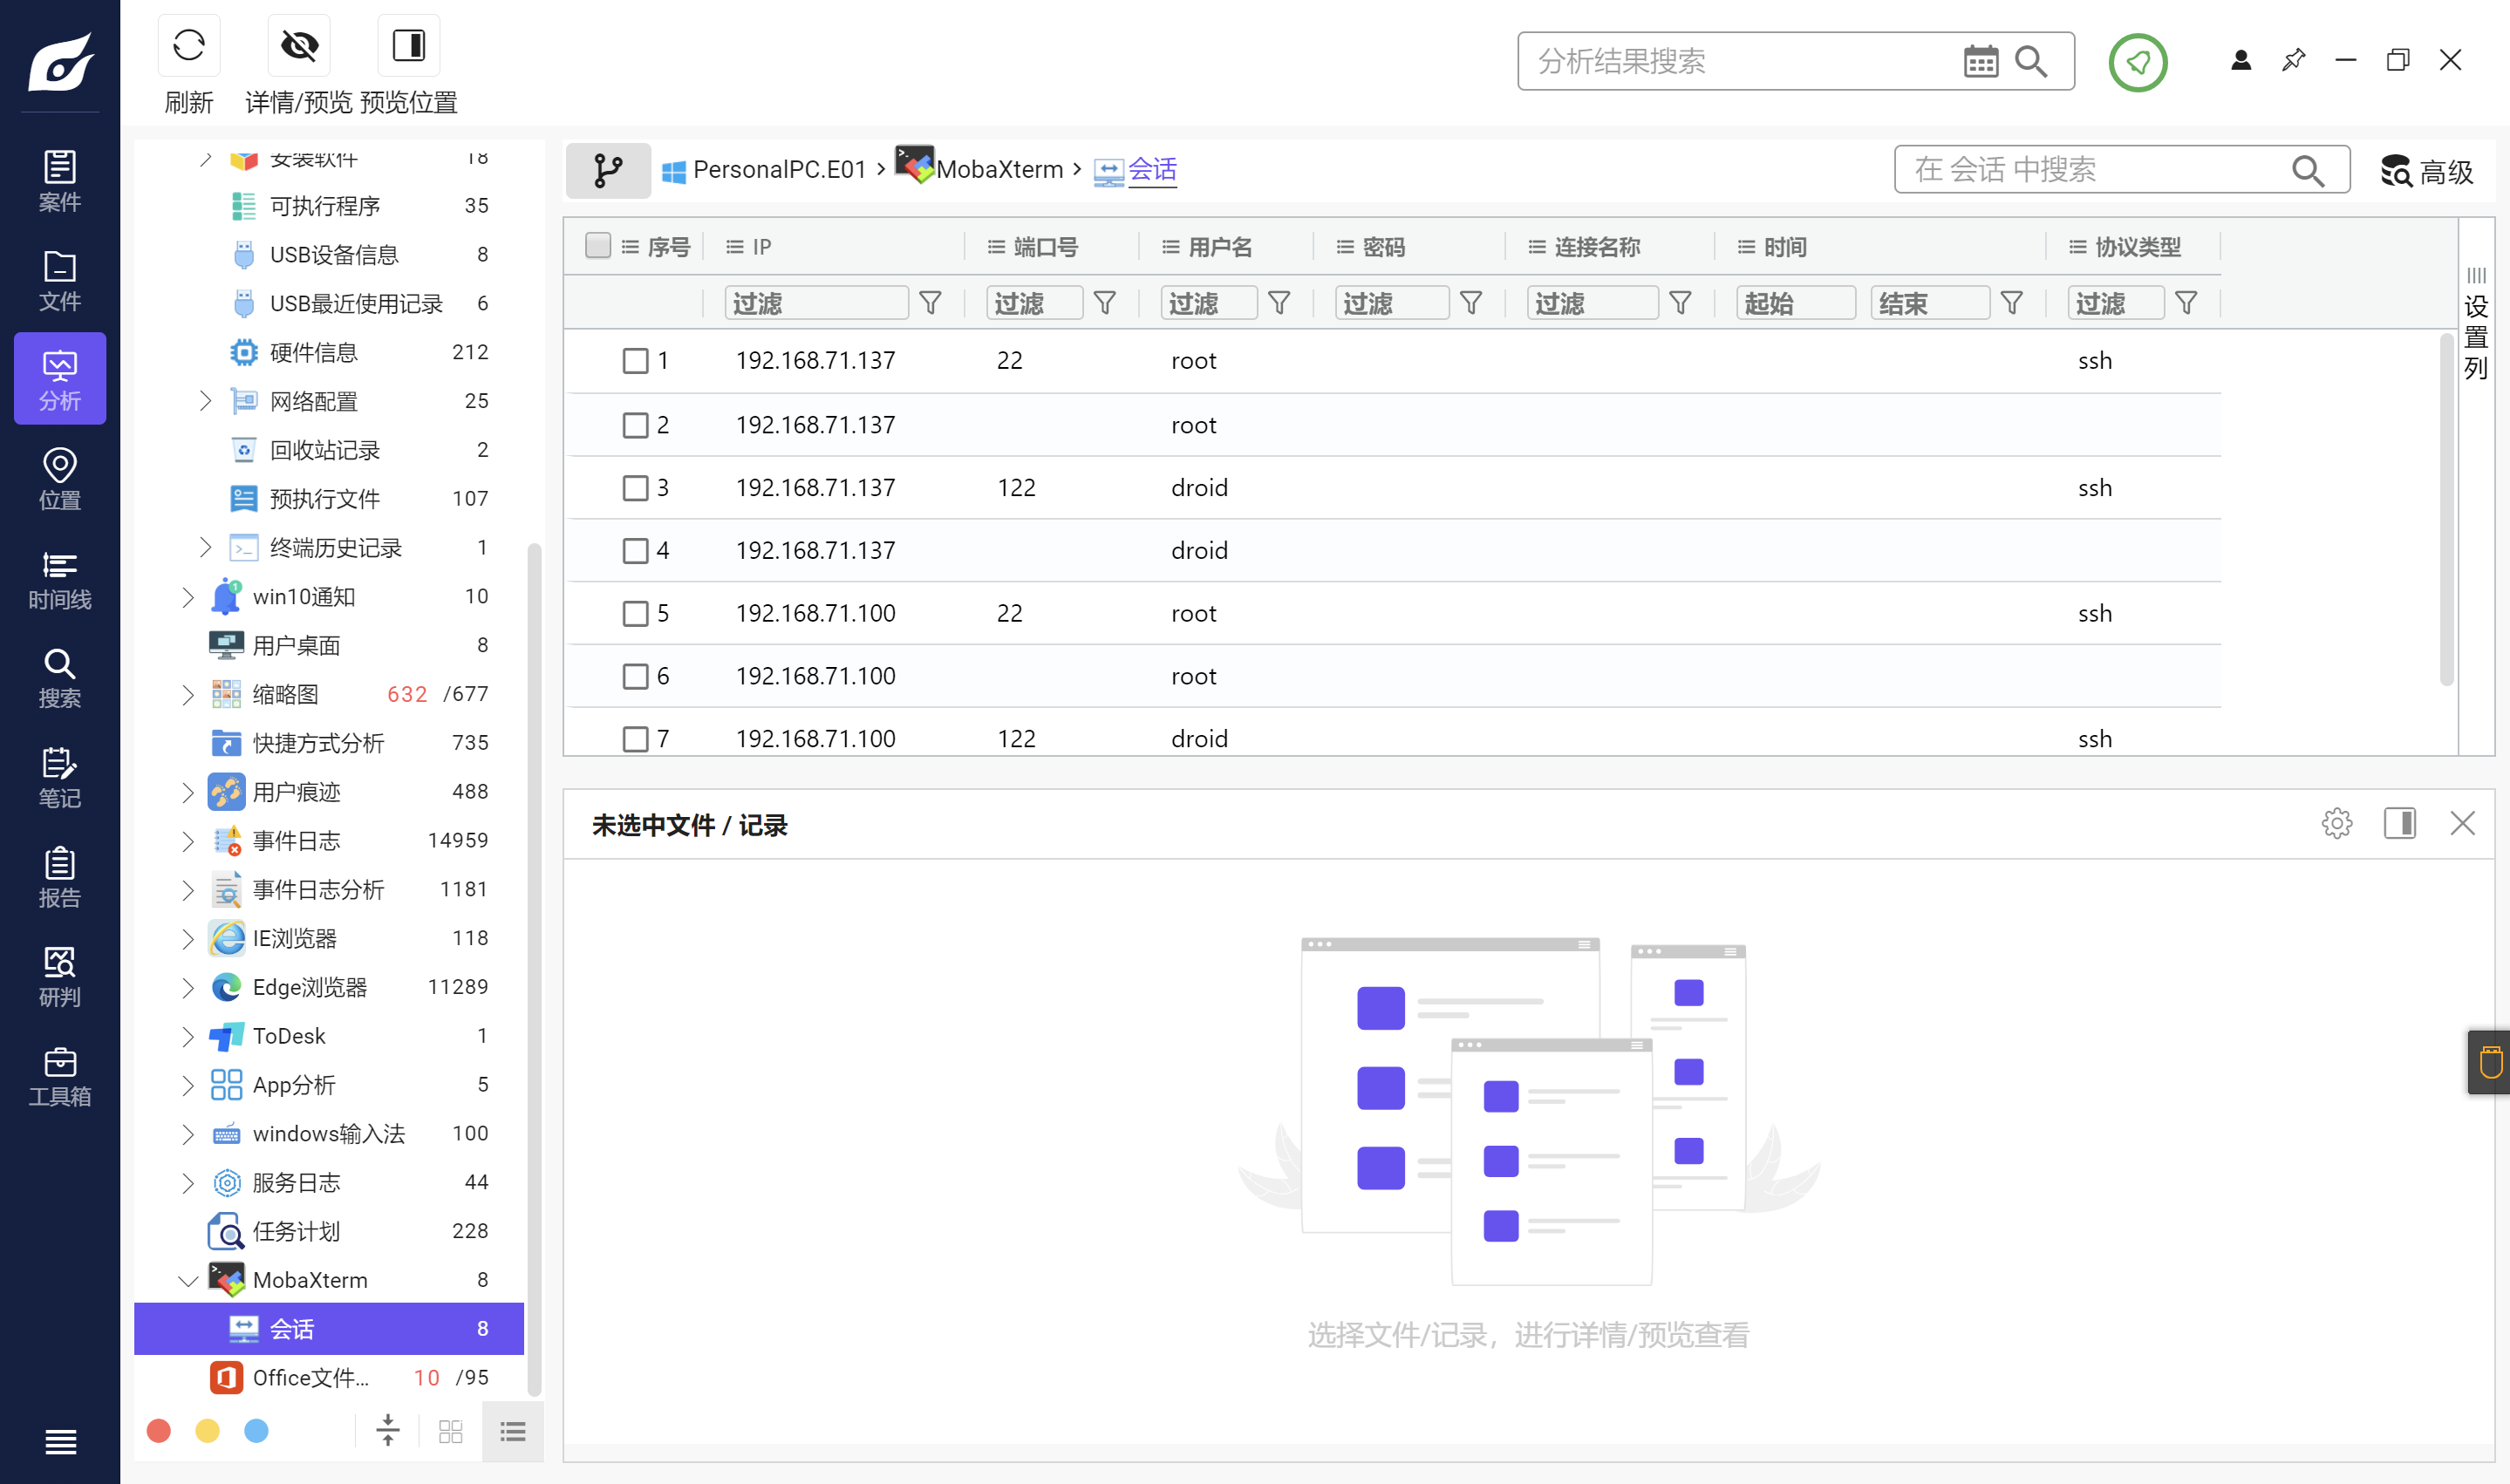This screenshot has width=2510, height=1484.
Task: Toggle the select-all header checkbox
Action: [597, 245]
